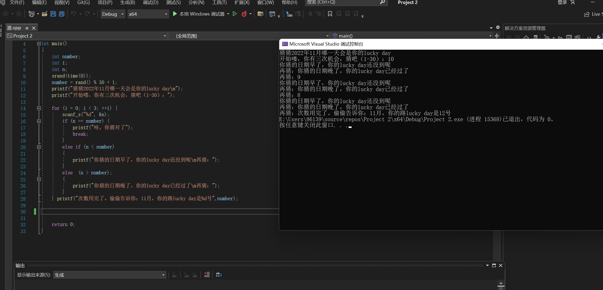Viewport: 603px width, 290px height.
Task: Pin the 源.cpp tab
Action: [27, 28]
